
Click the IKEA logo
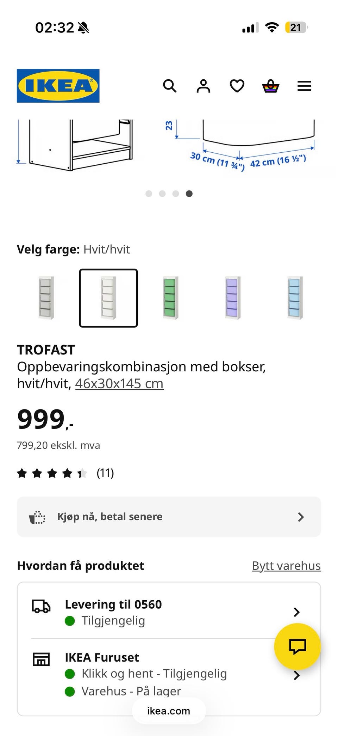pyautogui.click(x=58, y=86)
